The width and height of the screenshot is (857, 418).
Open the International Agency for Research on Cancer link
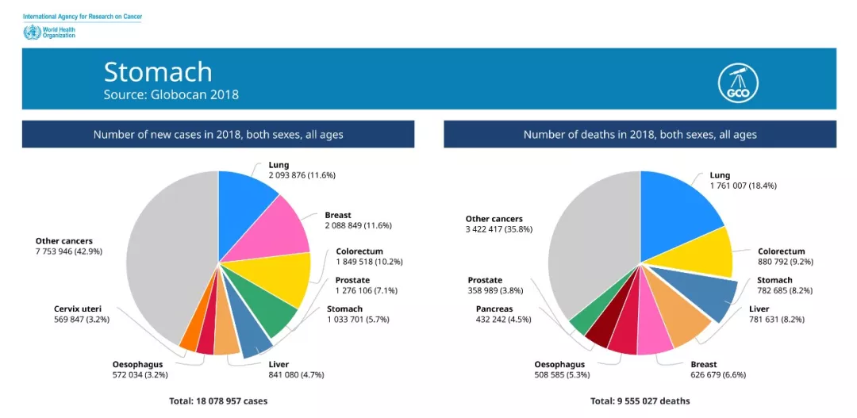click(83, 17)
